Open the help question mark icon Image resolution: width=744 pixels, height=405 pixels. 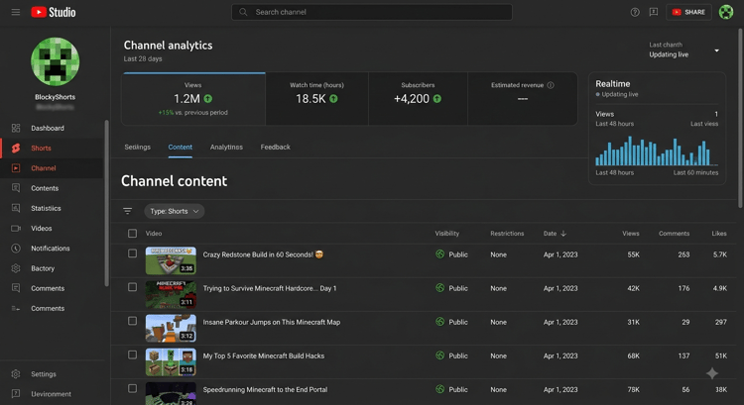coord(635,12)
